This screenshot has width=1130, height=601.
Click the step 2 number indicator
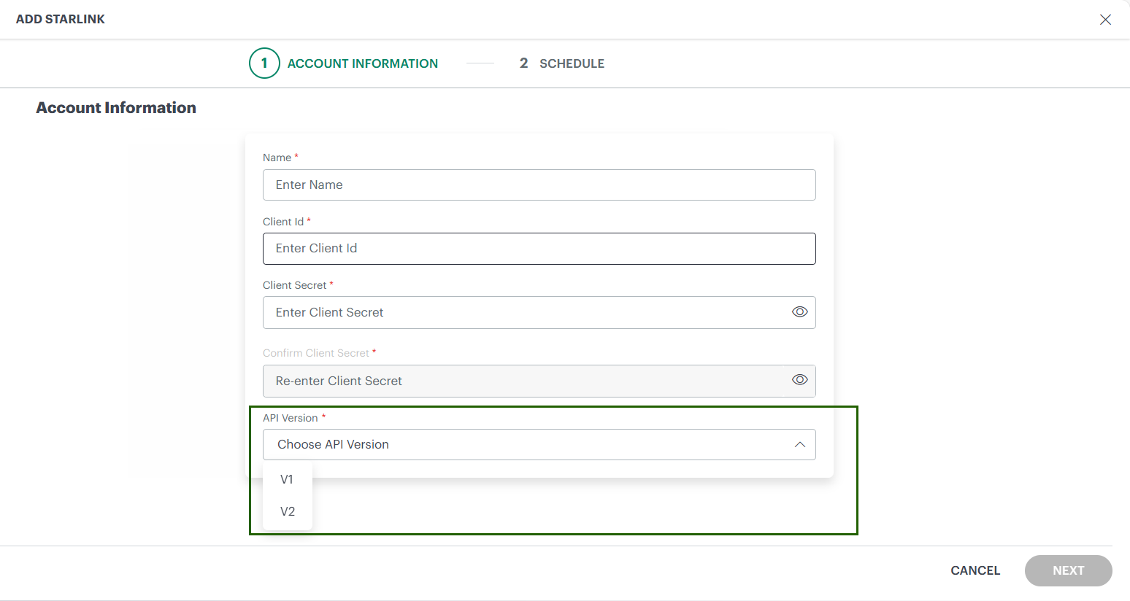523,63
